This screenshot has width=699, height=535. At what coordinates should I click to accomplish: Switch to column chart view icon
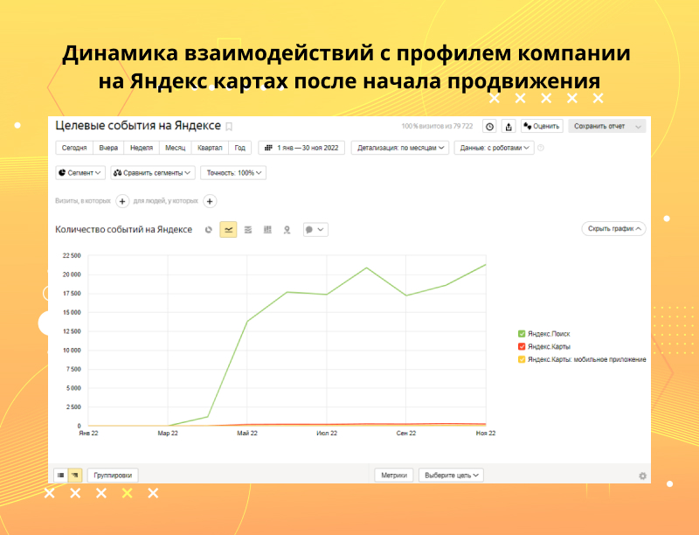[x=267, y=230]
